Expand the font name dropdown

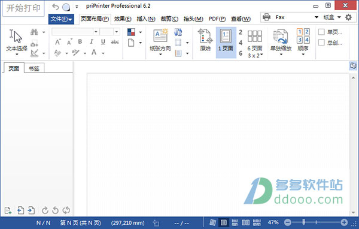96,32
